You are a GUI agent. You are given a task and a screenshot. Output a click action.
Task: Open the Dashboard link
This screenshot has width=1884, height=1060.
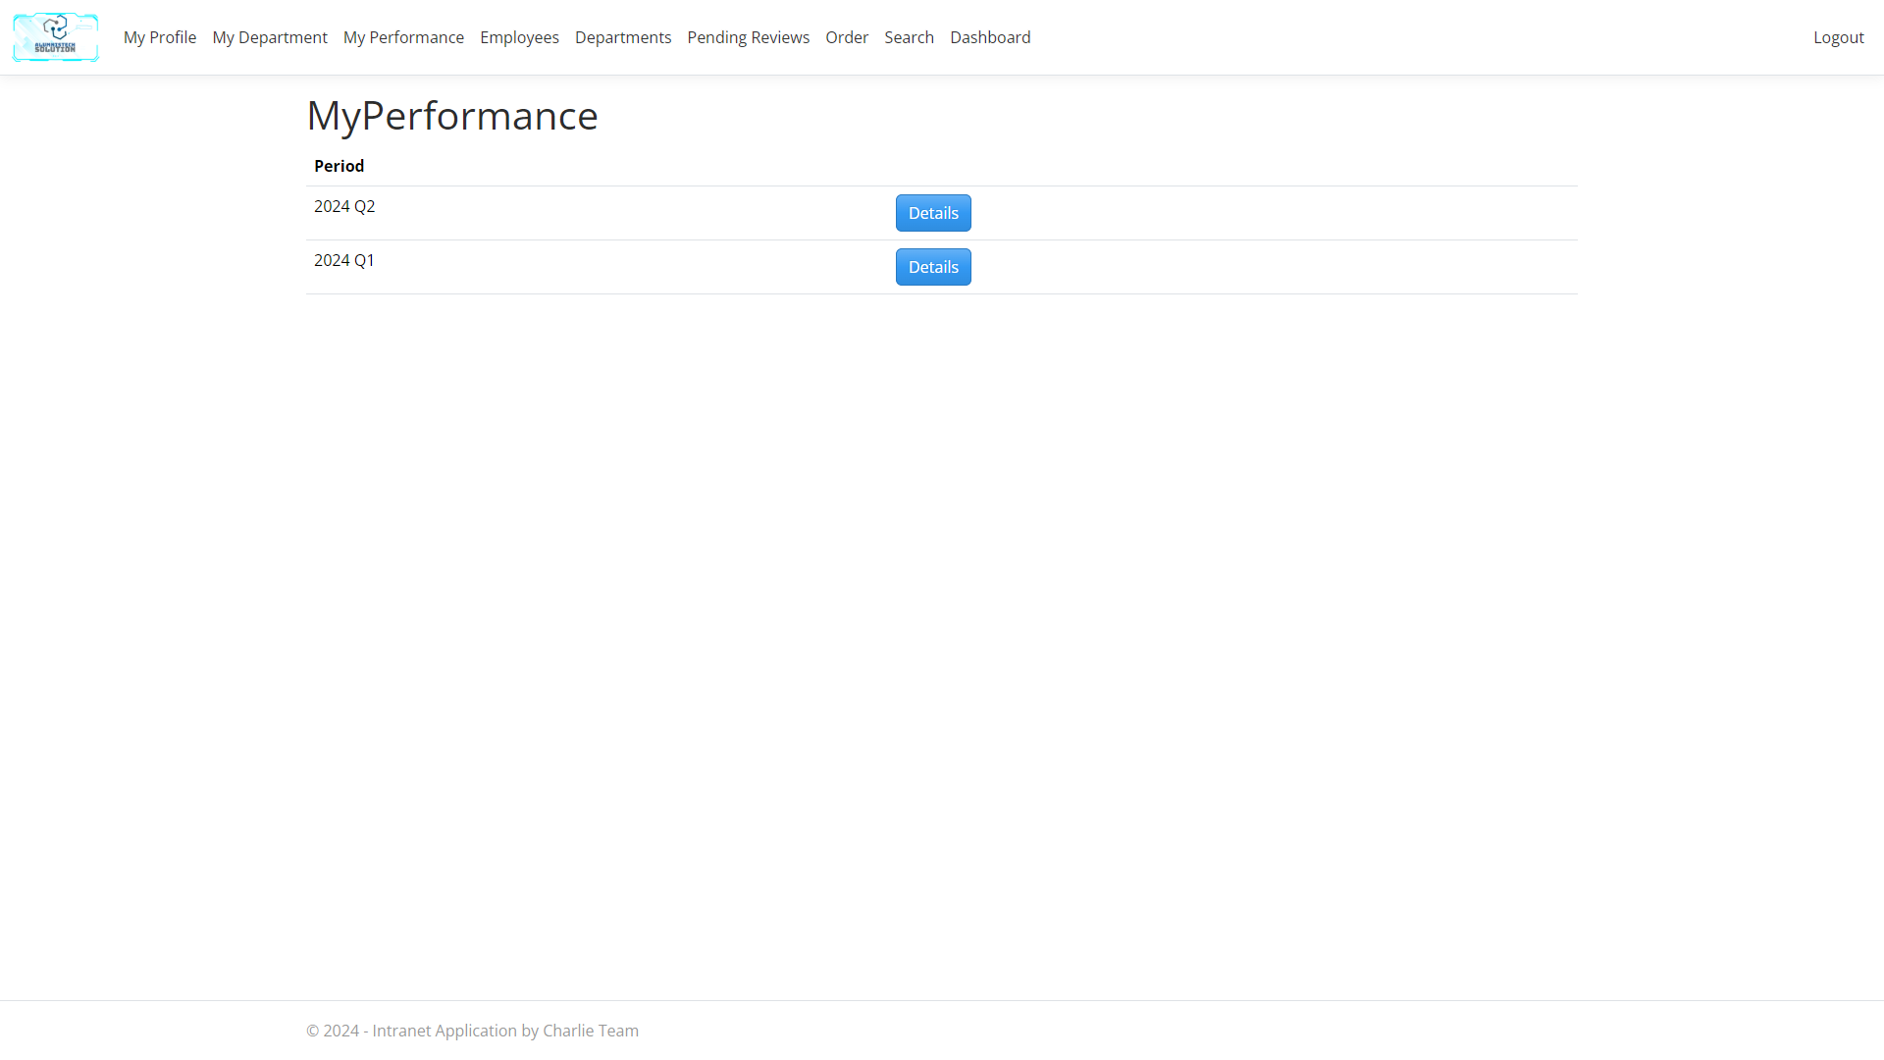pos(990,37)
